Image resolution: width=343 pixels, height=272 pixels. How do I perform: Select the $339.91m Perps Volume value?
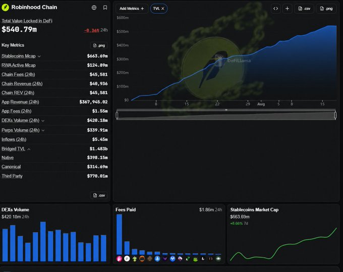pyautogui.click(x=97, y=130)
